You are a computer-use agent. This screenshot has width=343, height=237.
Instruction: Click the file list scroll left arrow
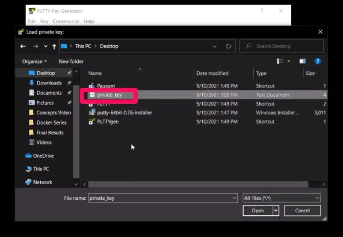click(85, 184)
